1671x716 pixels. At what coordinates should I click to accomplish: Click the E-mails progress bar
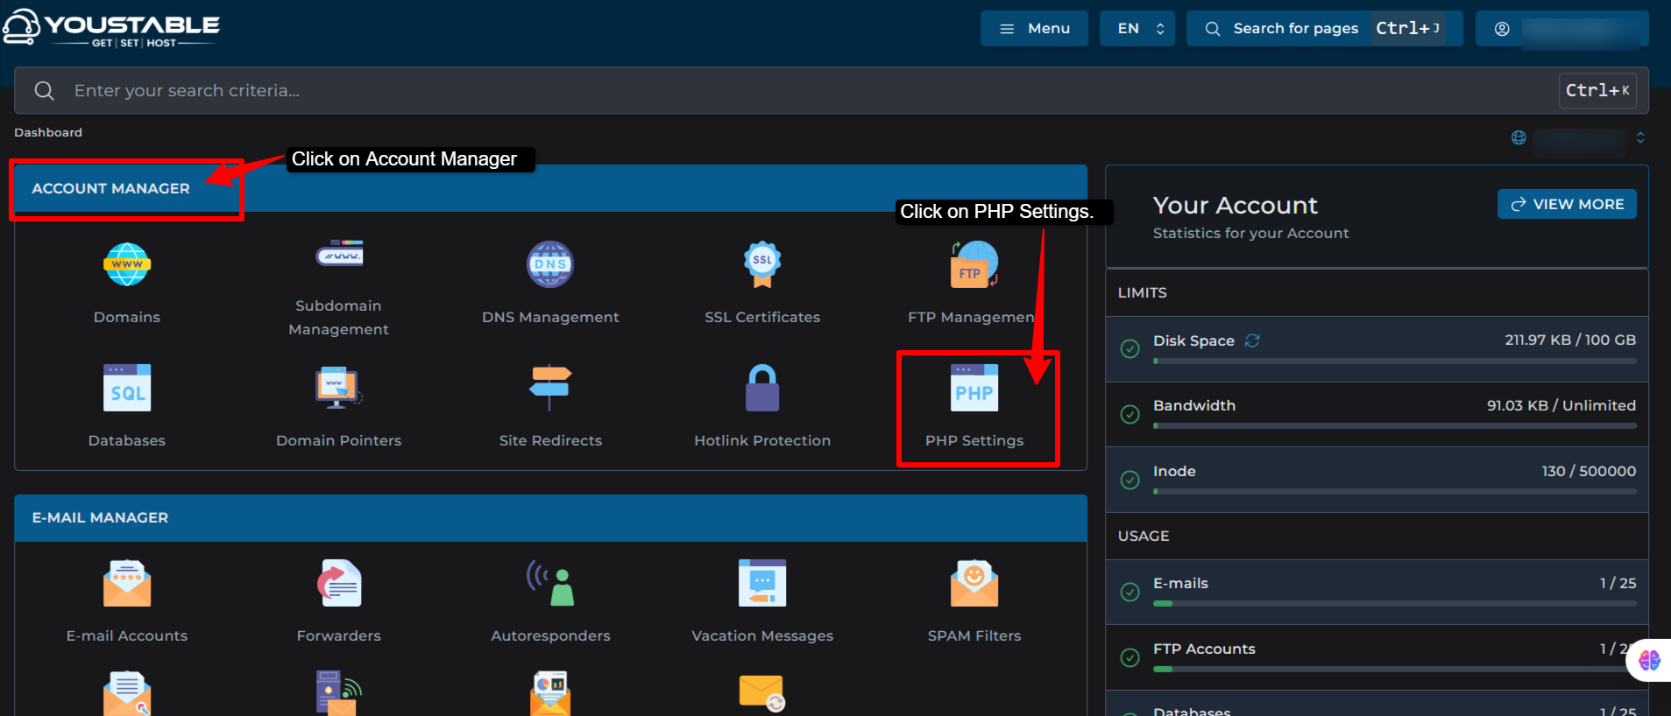pos(1395,603)
